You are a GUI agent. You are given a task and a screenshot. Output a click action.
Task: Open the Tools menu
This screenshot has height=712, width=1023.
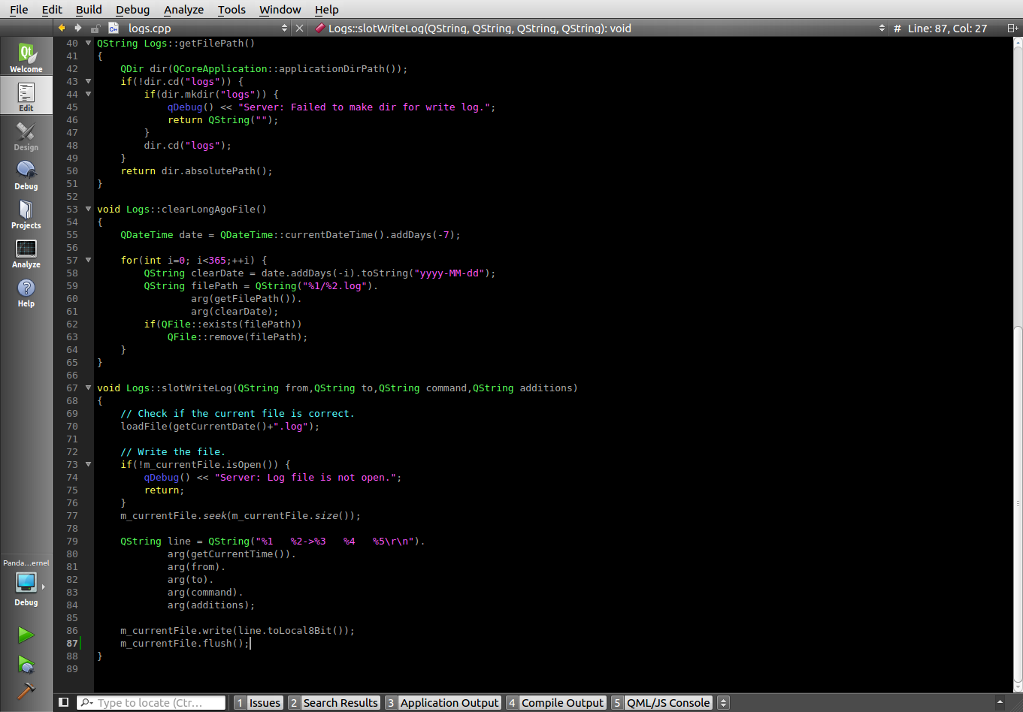point(232,9)
